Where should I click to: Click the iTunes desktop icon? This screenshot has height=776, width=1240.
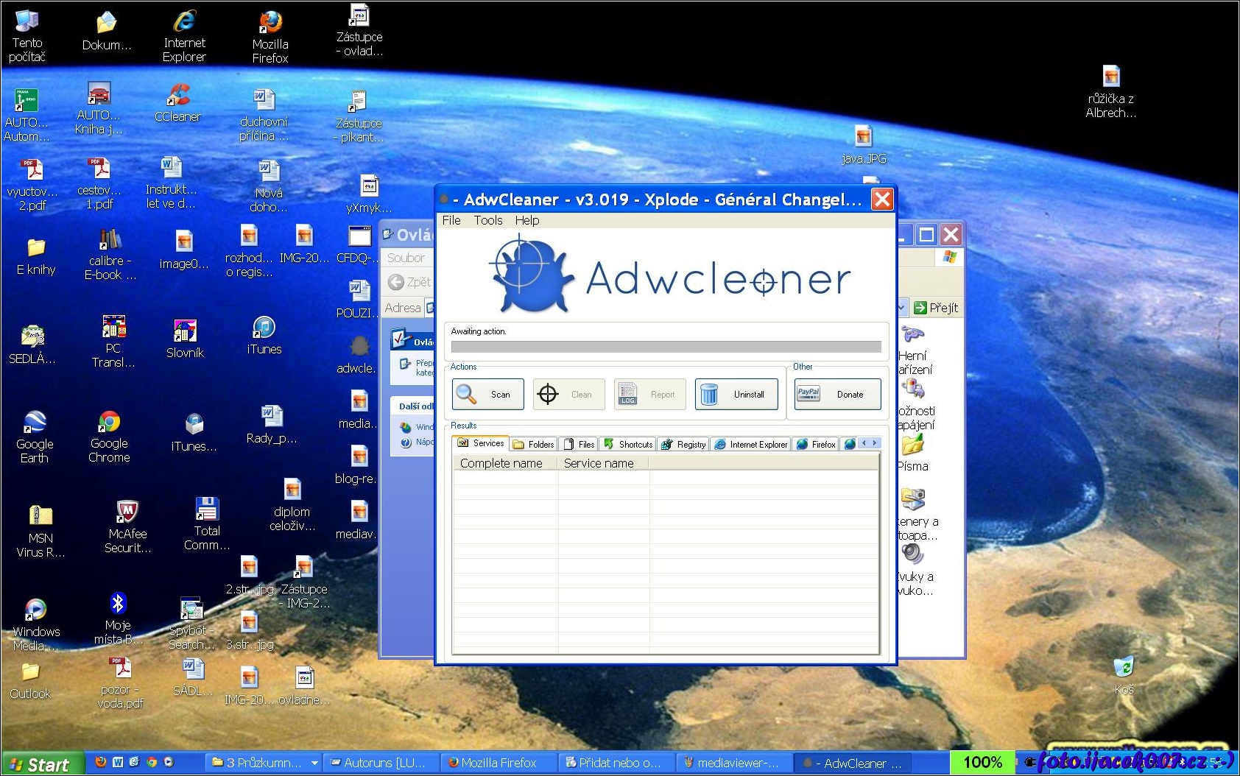[264, 335]
